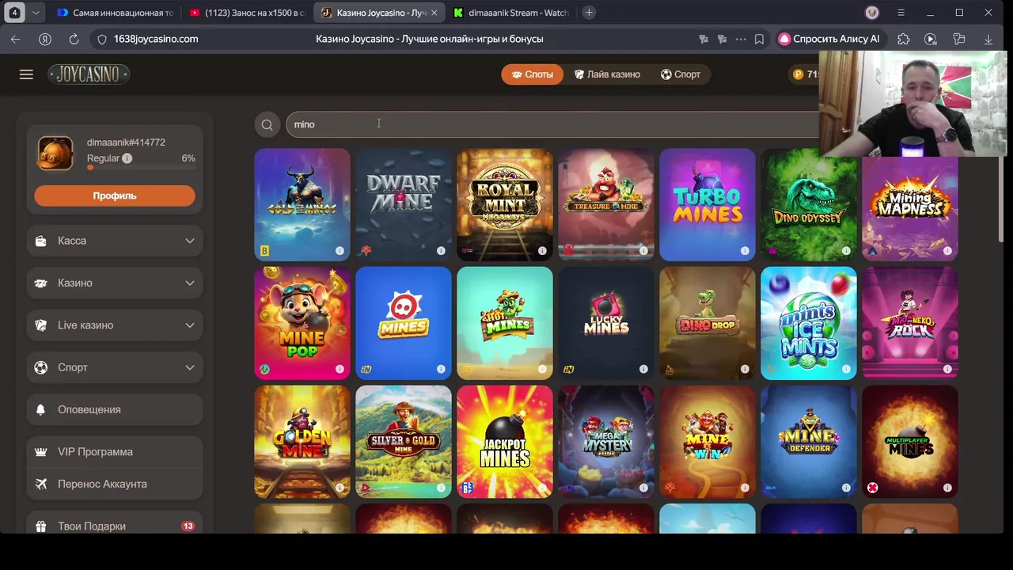Show info icon on Silver & Gold Mine

[441, 488]
